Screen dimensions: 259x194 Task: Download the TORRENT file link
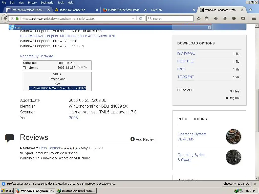point(186,77)
